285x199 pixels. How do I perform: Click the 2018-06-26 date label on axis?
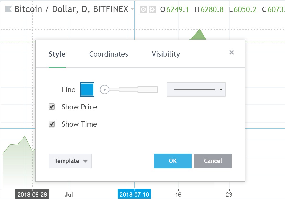pos(32,195)
